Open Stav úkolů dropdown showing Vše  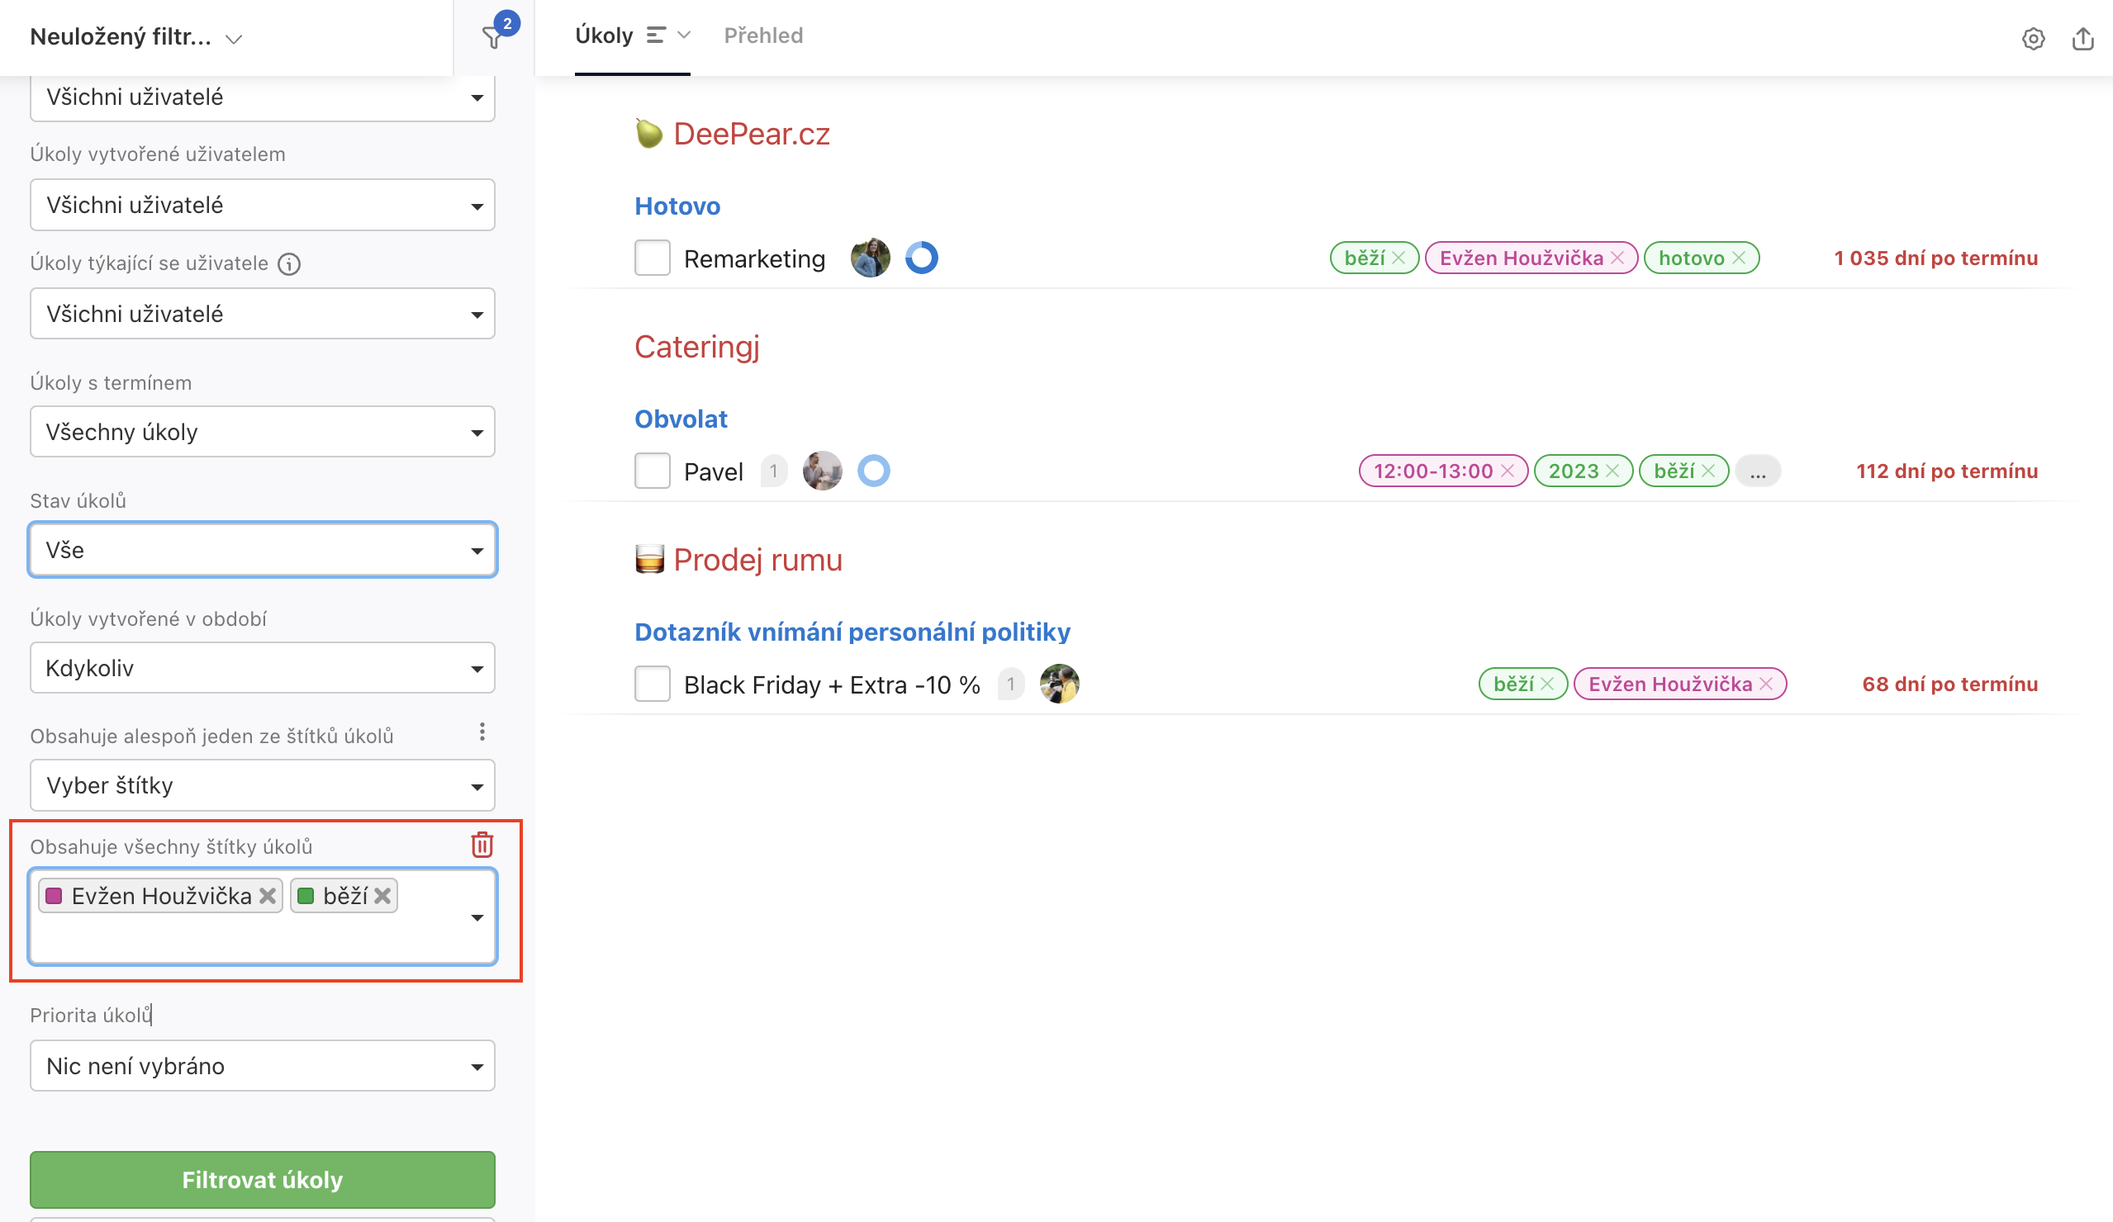pyautogui.click(x=263, y=550)
